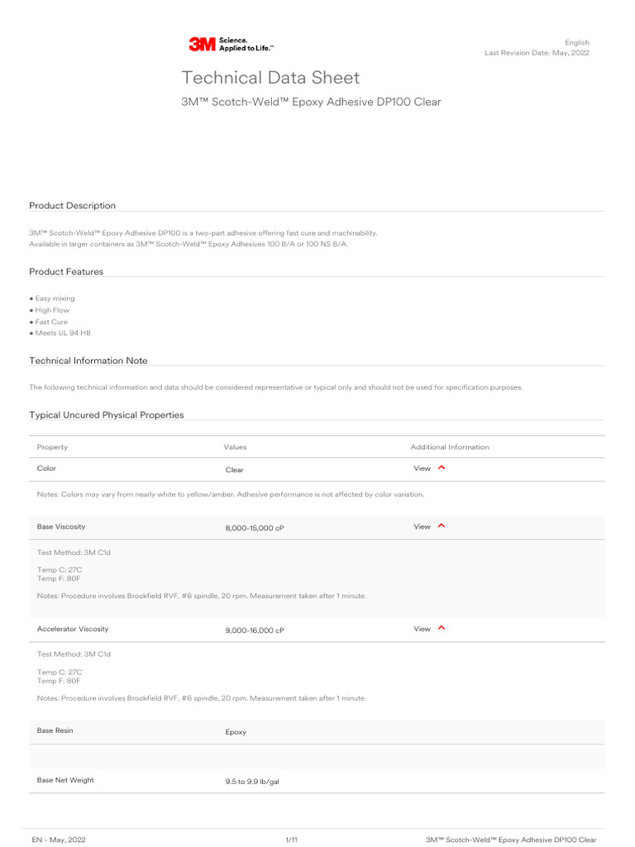The height and width of the screenshot is (847, 635).
Task: Collapse the Accelerator Viscosity details chevron
Action: click(442, 629)
